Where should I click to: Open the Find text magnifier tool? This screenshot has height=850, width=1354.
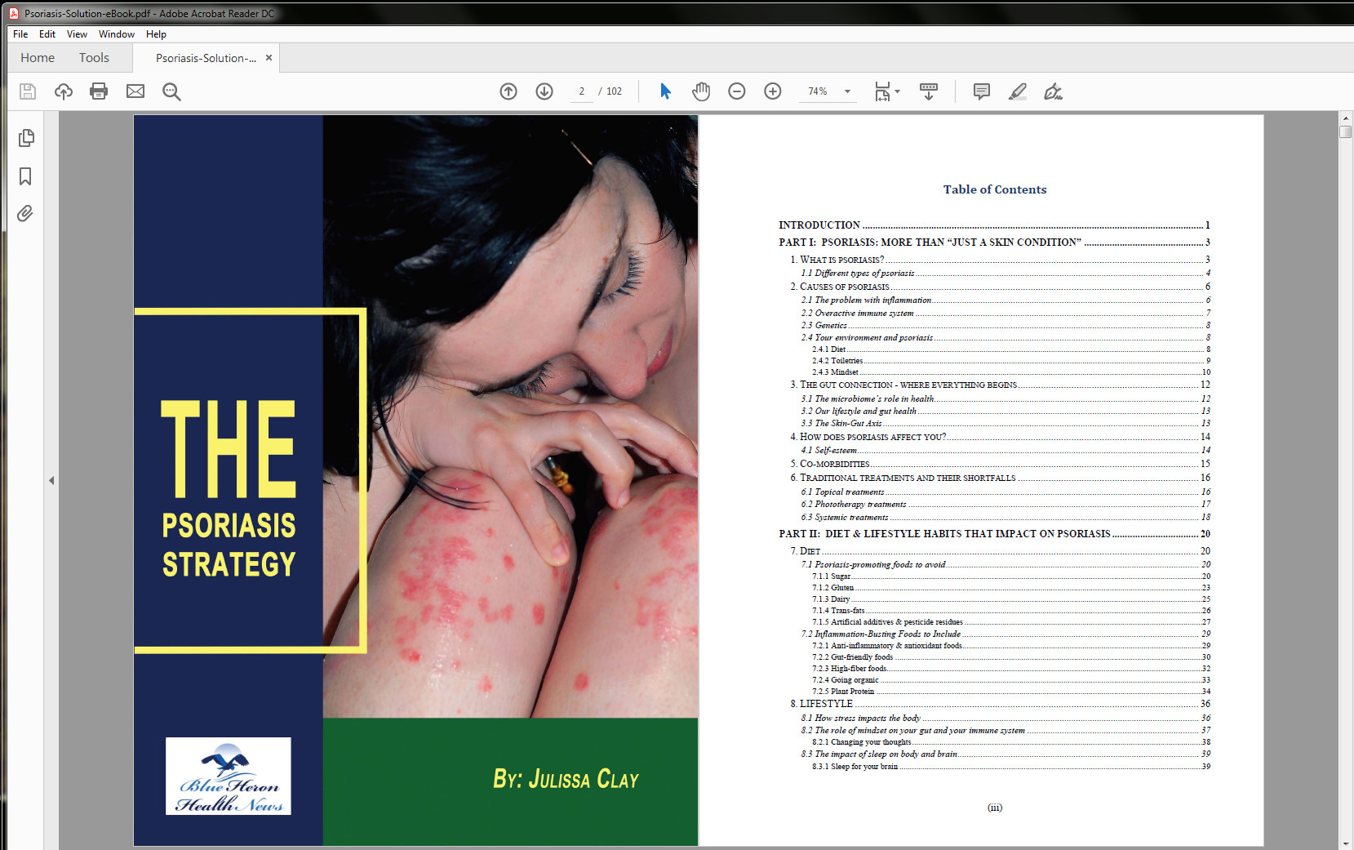[x=171, y=91]
